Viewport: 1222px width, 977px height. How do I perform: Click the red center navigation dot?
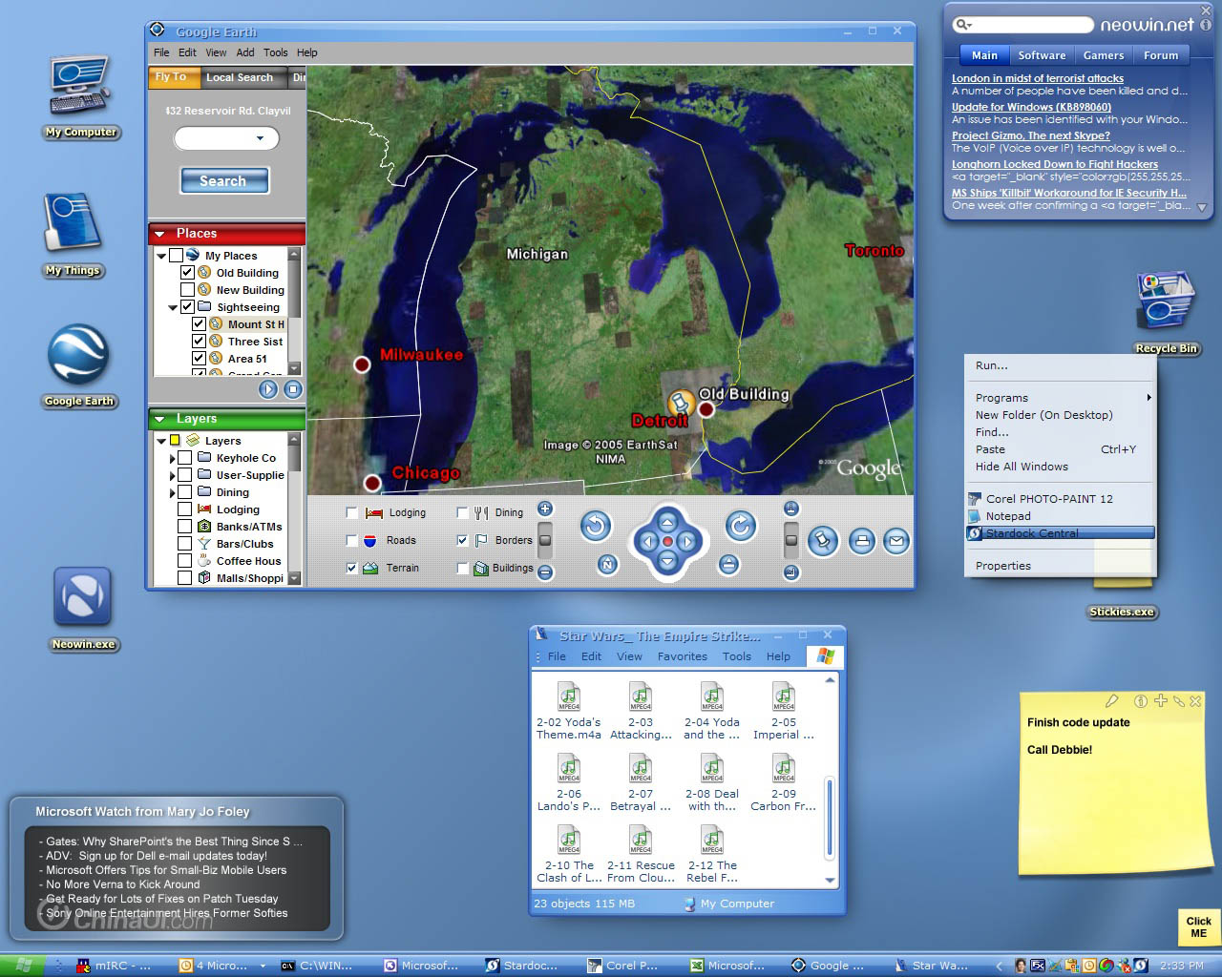coord(667,541)
